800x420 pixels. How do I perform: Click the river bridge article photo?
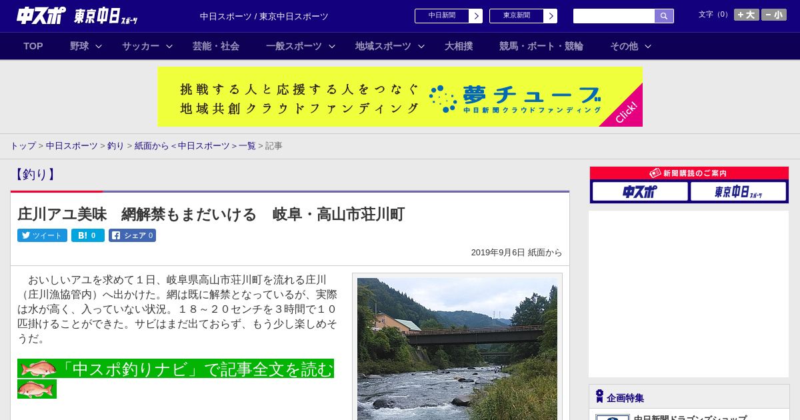click(x=457, y=348)
